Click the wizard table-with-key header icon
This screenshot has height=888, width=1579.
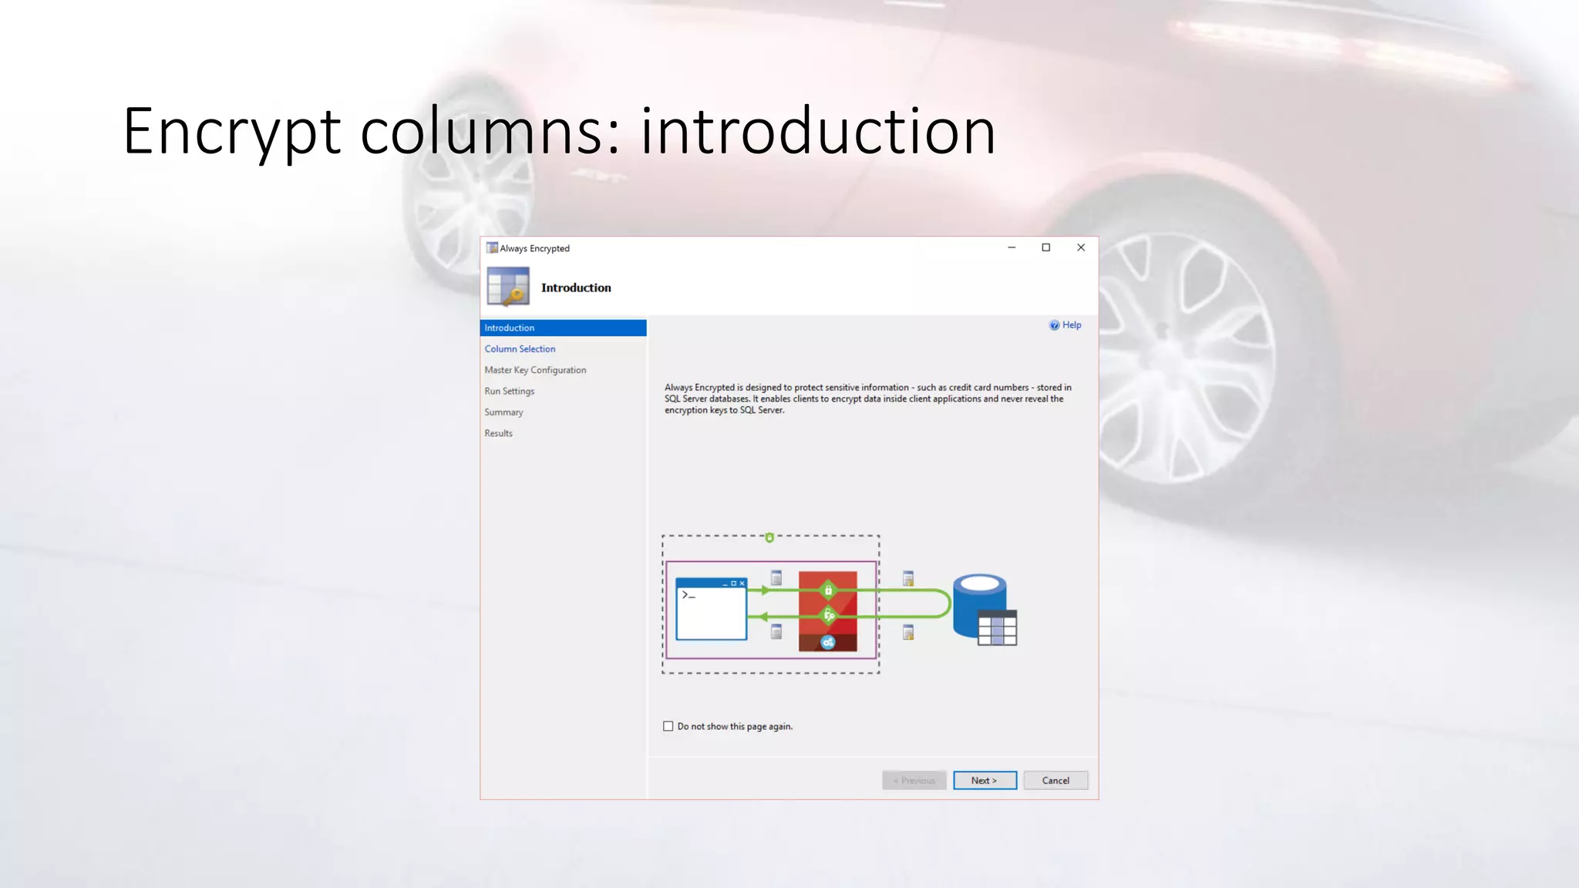tap(508, 286)
